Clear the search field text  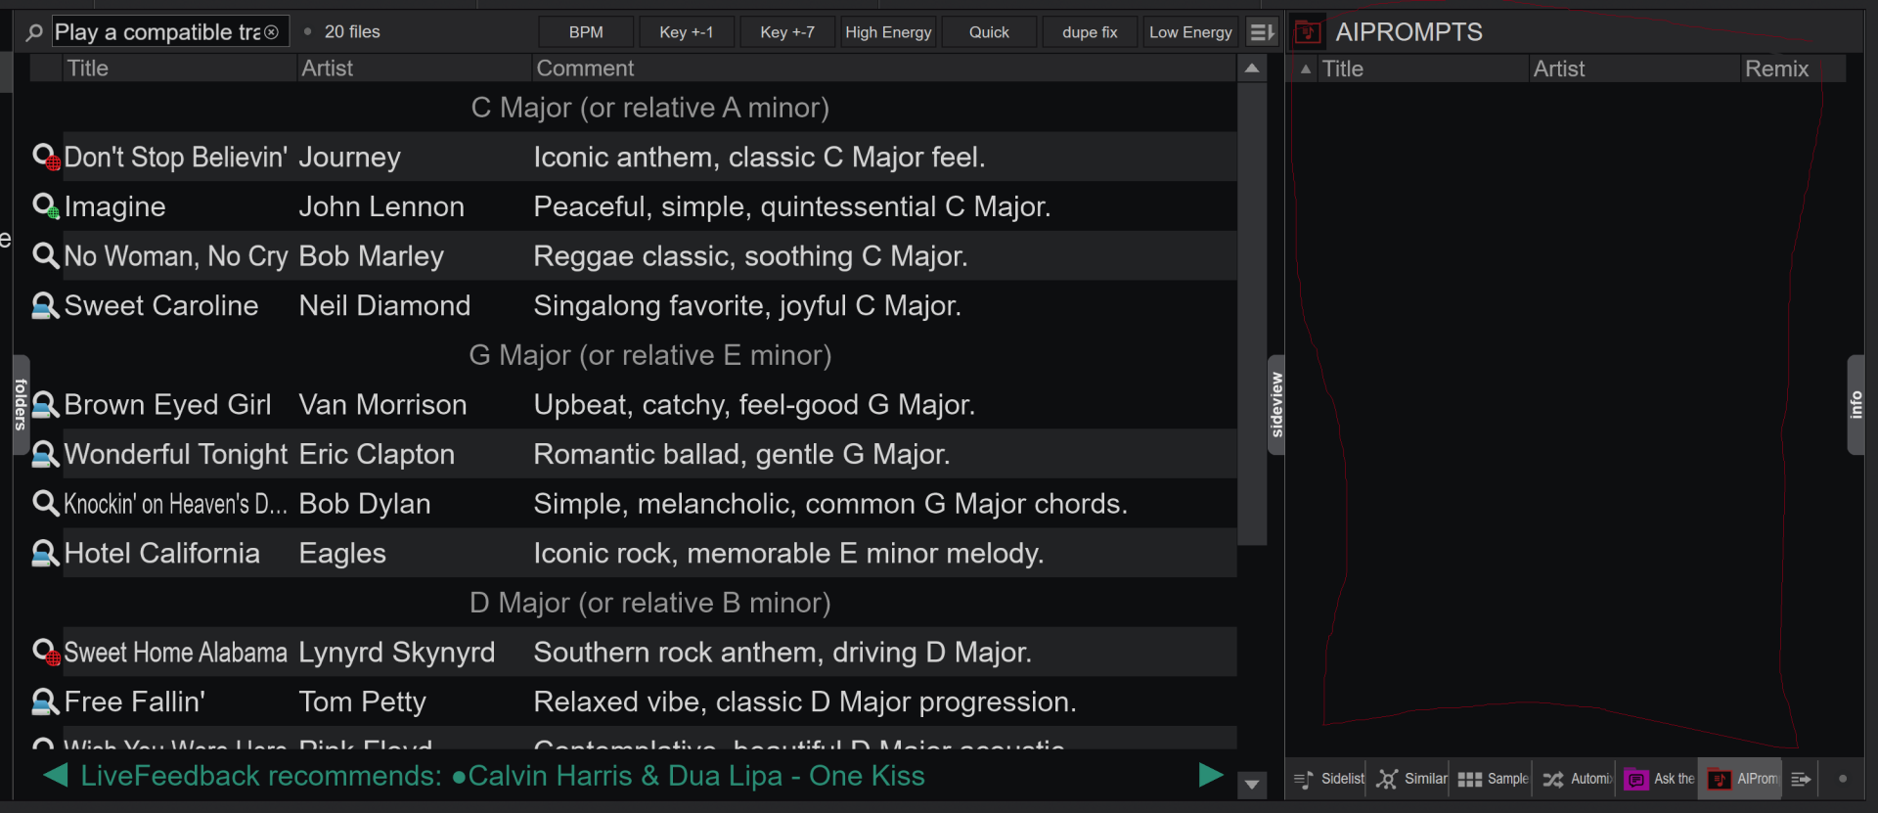pyautogui.click(x=272, y=32)
